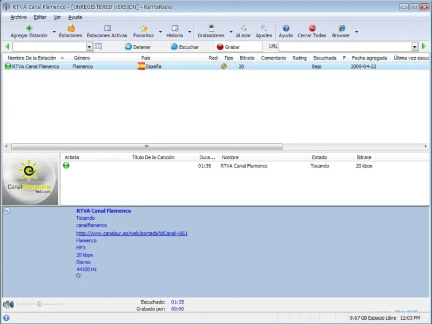Toggle the favorite star in station info
Image resolution: width=432 pixels, height=324 pixels.
pyautogui.click(x=78, y=275)
